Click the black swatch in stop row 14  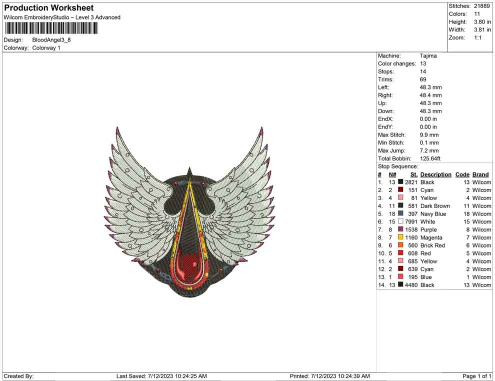pos(400,284)
